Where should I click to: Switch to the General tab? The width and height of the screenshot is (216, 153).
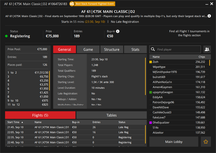click(64, 49)
